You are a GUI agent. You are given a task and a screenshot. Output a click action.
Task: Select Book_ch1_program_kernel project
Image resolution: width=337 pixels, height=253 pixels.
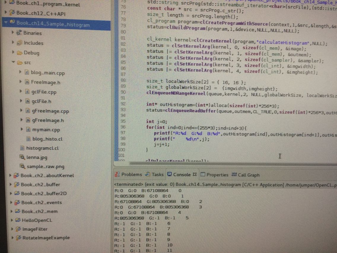pyautogui.click(x=48, y=4)
